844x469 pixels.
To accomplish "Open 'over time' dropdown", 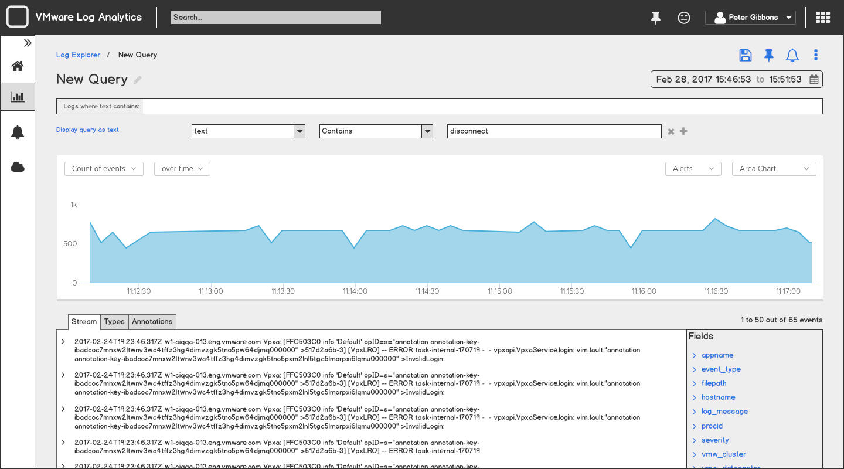I will [x=182, y=169].
